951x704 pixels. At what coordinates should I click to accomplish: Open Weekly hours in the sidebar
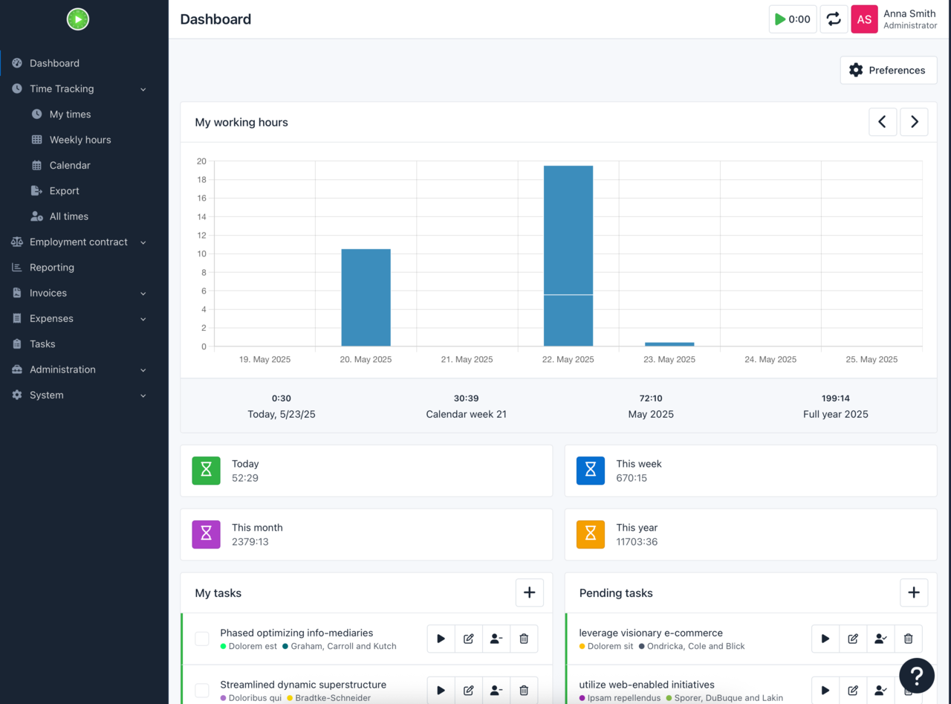coord(80,140)
